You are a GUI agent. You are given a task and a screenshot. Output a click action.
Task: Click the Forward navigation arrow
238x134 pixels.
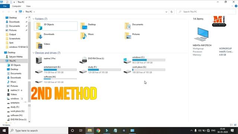(x=9, y=12)
